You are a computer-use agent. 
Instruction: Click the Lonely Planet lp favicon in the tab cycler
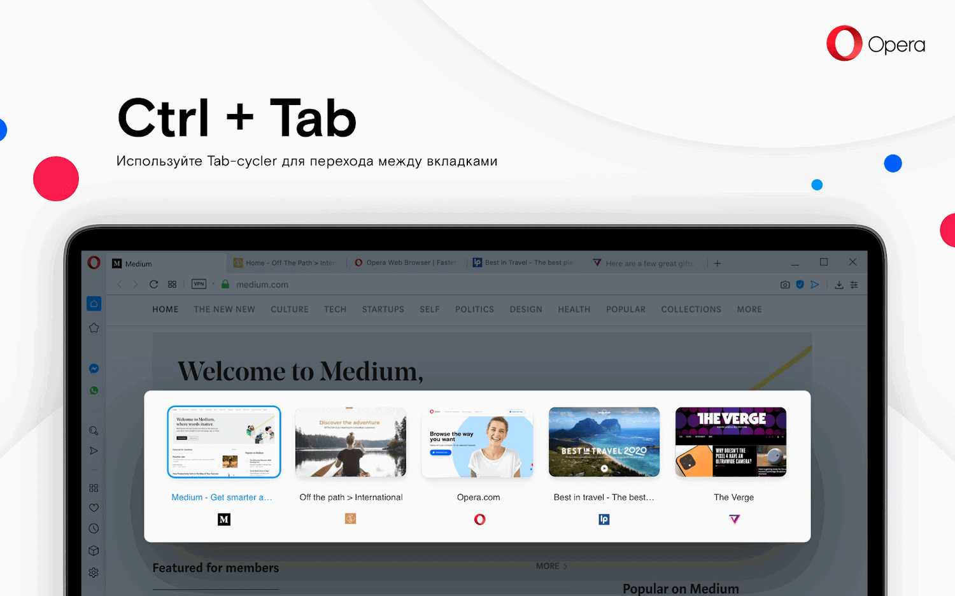tap(604, 520)
